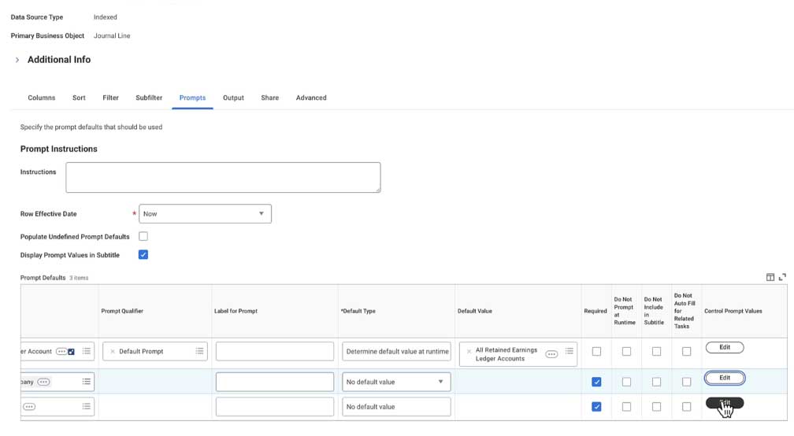The image size is (794, 436).
Task: Click into the Instructions text area
Action: click(x=223, y=177)
